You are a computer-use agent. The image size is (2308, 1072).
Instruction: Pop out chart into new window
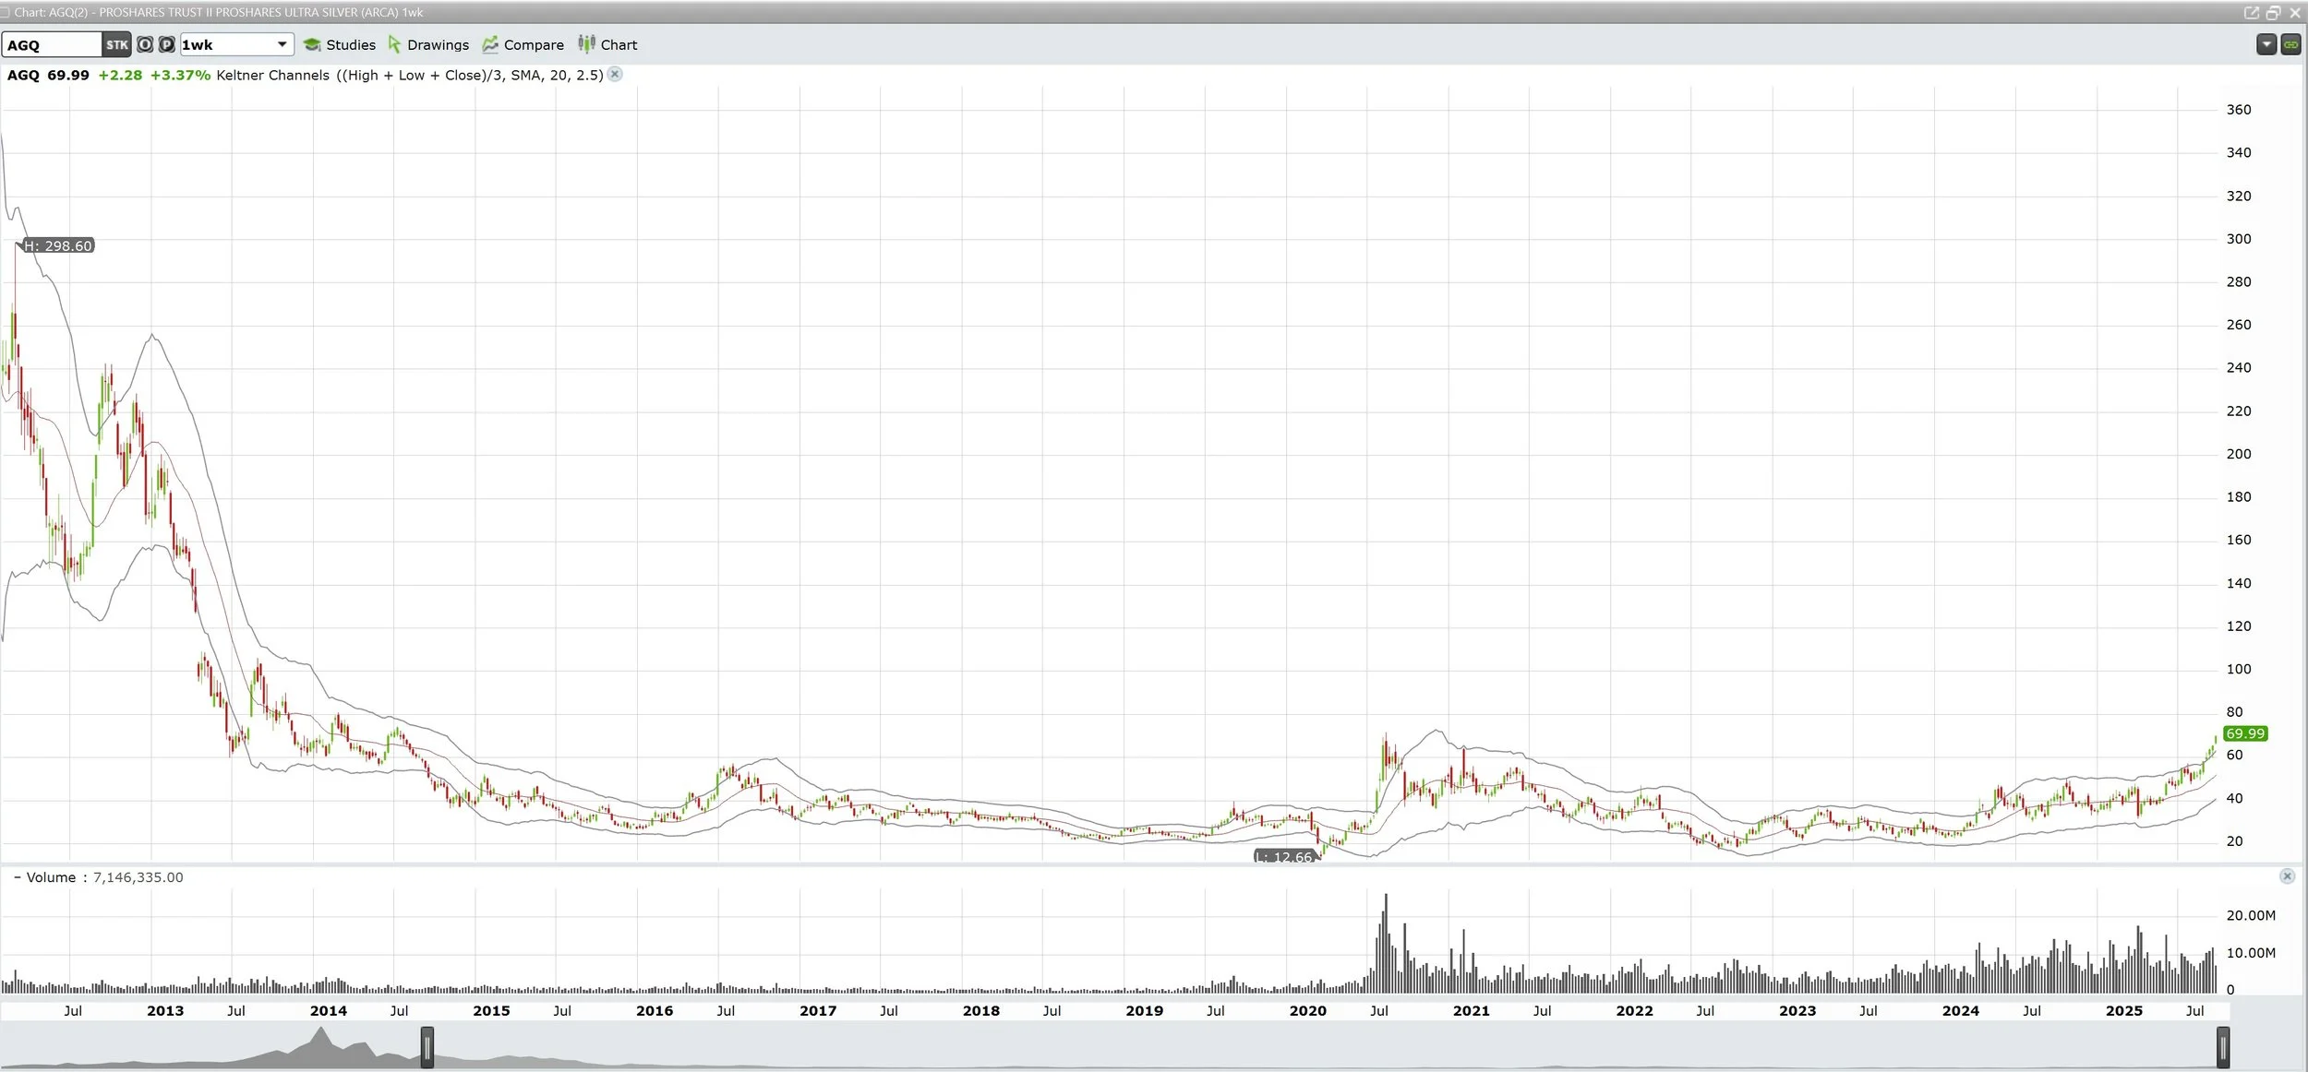[x=2251, y=13]
